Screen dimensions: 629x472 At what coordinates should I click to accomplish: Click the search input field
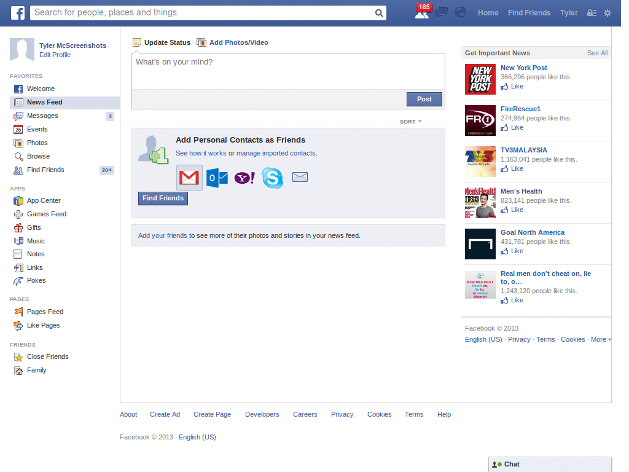pyautogui.click(x=203, y=13)
